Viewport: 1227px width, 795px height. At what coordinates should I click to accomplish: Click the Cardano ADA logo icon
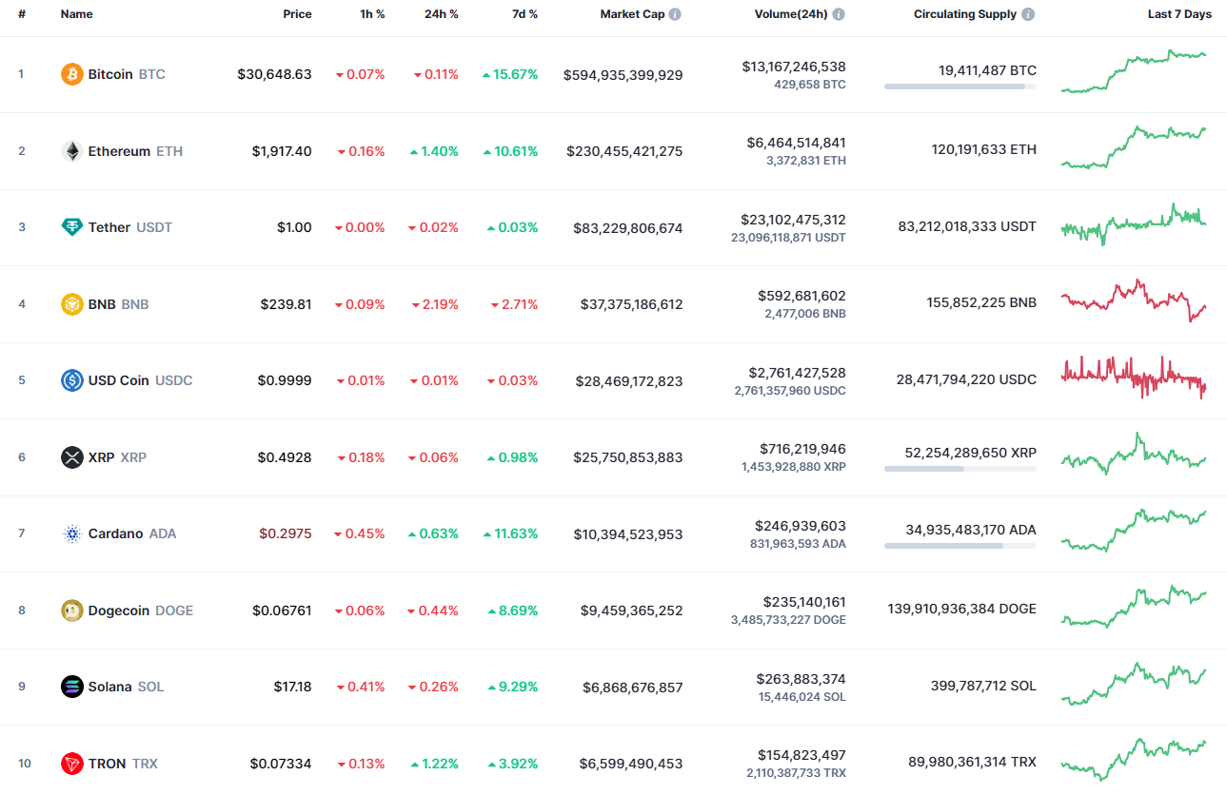70,533
